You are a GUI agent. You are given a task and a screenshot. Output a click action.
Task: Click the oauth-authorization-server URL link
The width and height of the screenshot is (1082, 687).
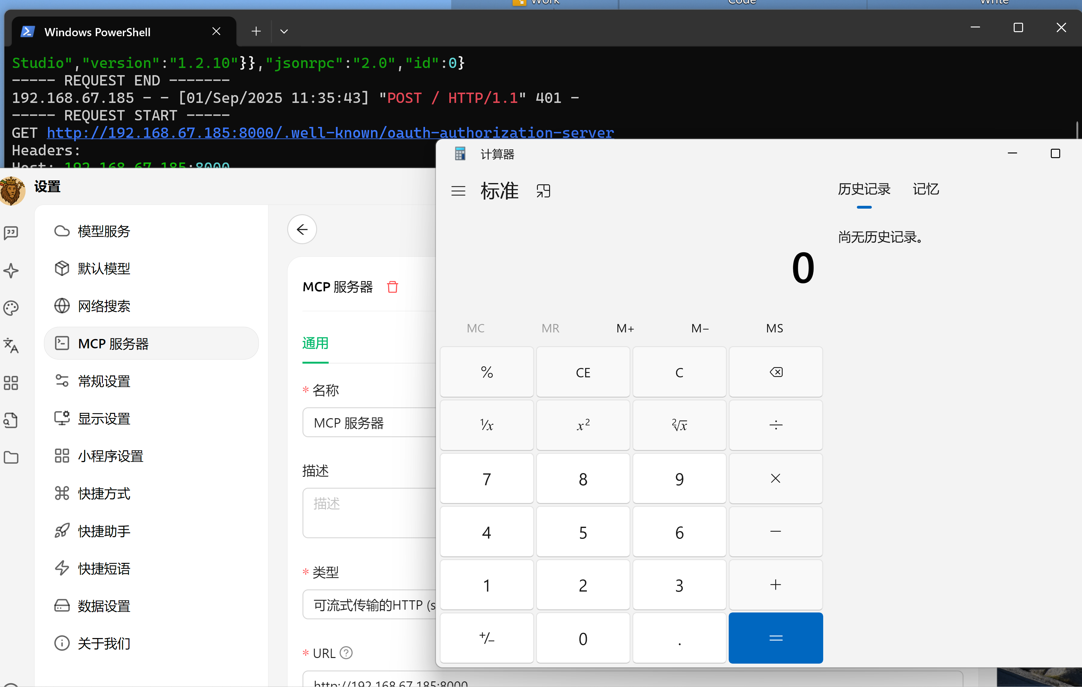tap(330, 133)
